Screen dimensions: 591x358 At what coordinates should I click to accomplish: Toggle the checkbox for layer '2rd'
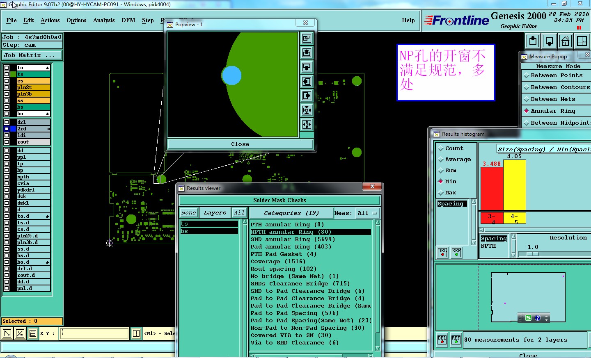(x=7, y=129)
